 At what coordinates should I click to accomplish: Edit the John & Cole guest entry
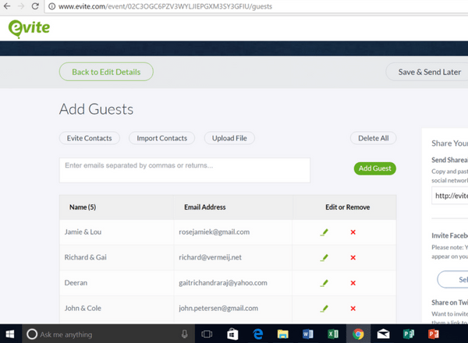[x=324, y=309]
